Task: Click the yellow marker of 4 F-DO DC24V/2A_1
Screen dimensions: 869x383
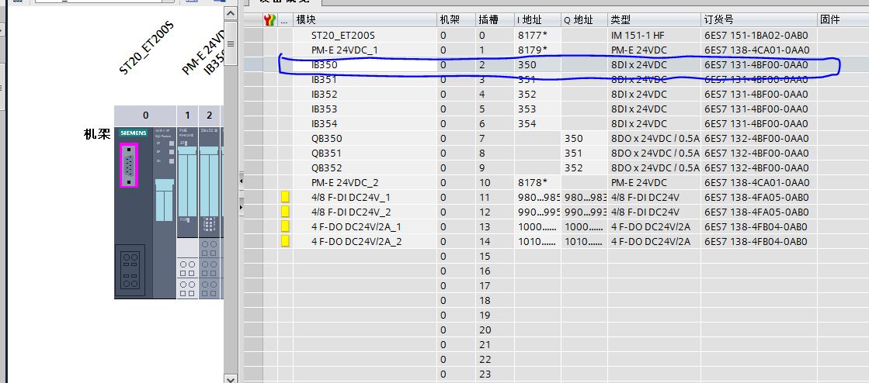Action: pos(286,226)
